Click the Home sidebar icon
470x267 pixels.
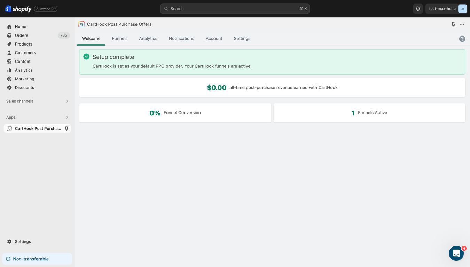pyautogui.click(x=9, y=27)
